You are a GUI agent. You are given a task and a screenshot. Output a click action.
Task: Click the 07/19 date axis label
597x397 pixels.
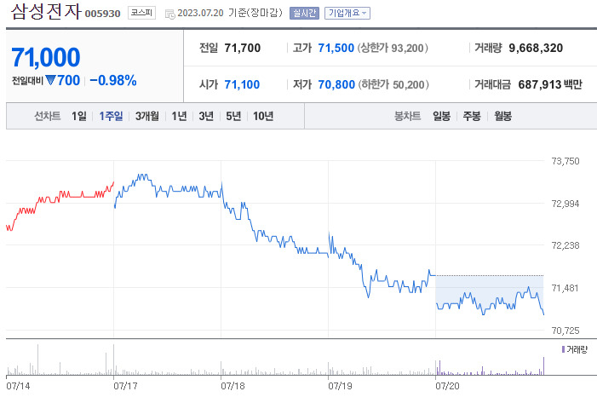[340, 386]
